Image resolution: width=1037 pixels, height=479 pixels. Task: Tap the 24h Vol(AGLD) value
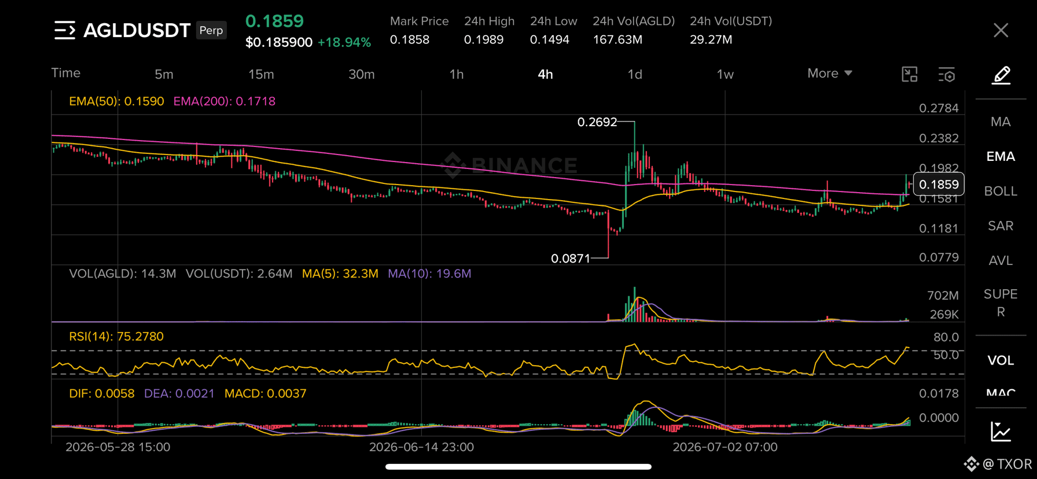[x=617, y=40]
